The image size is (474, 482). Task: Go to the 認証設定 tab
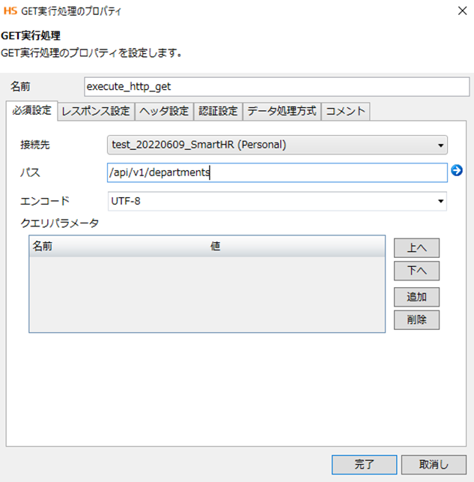[x=218, y=111]
